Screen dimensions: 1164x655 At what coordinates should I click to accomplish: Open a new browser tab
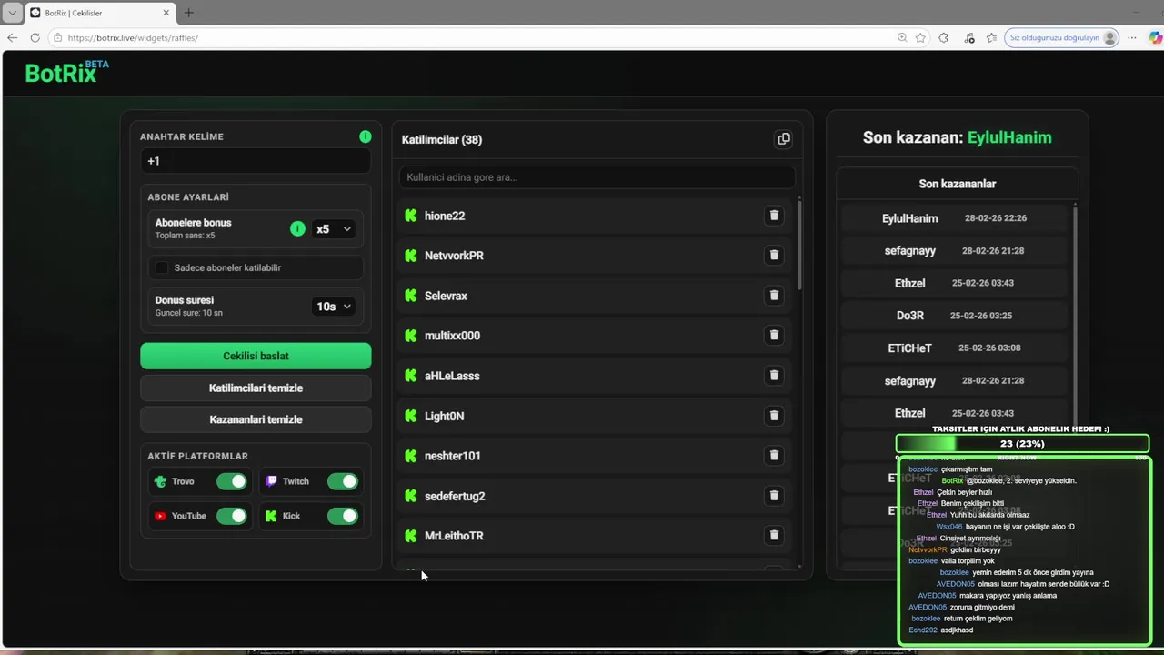click(189, 13)
